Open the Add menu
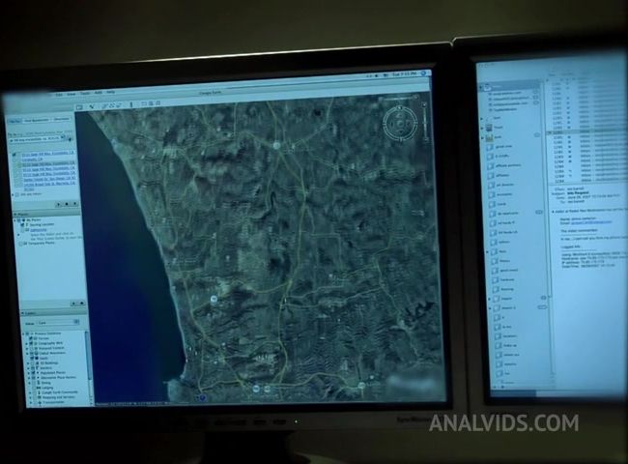628x464 pixels. point(99,93)
